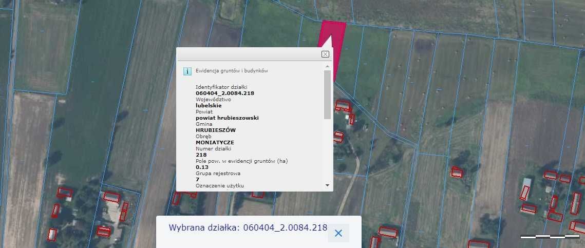Click the map scale bar
The width and height of the screenshot is (585, 248).
coord(550,236)
